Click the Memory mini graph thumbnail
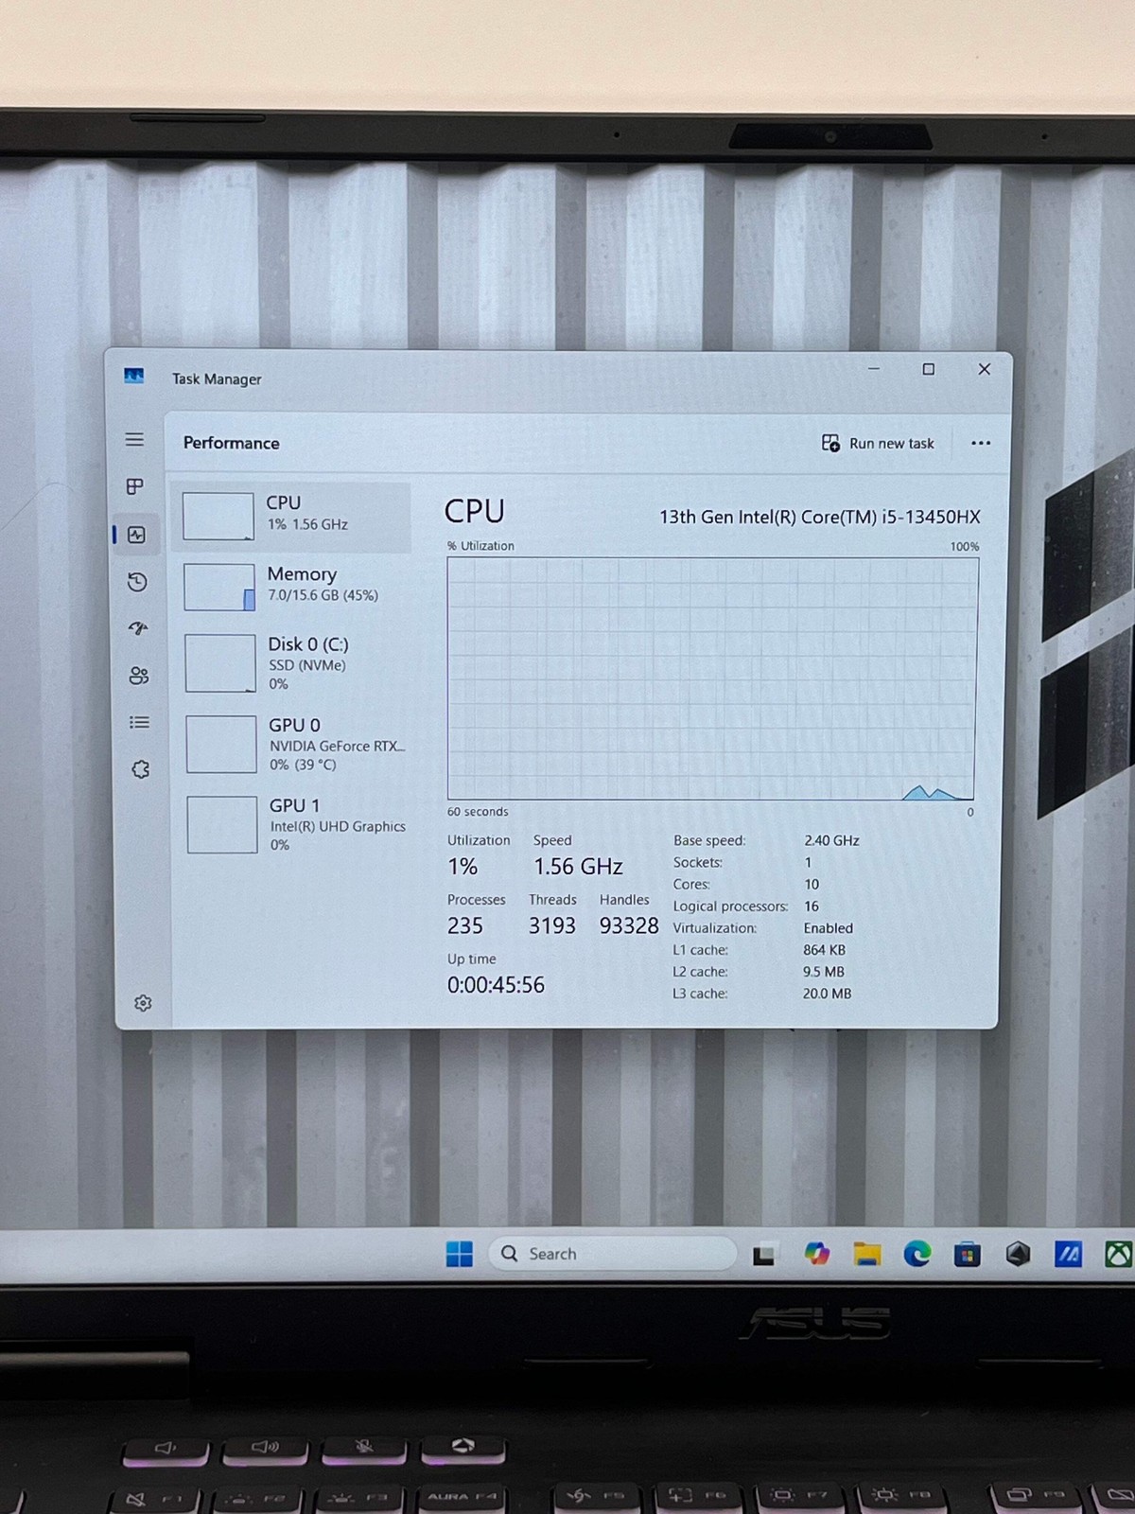The height and width of the screenshot is (1514, 1135). pos(219,587)
